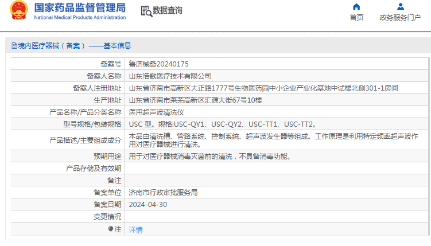
Task: Click the 政务服务门户 text label
Action: tap(400, 18)
